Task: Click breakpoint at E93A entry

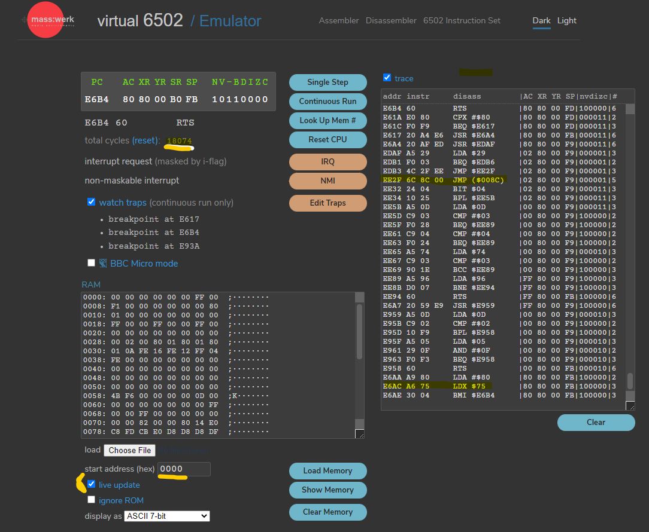Action: tap(153, 246)
